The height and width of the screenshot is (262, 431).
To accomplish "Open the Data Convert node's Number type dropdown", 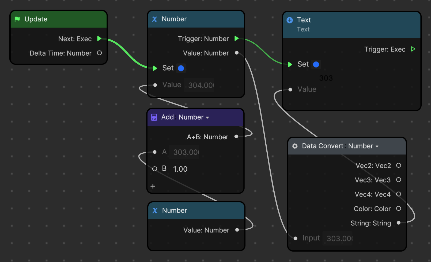I will (364, 146).
